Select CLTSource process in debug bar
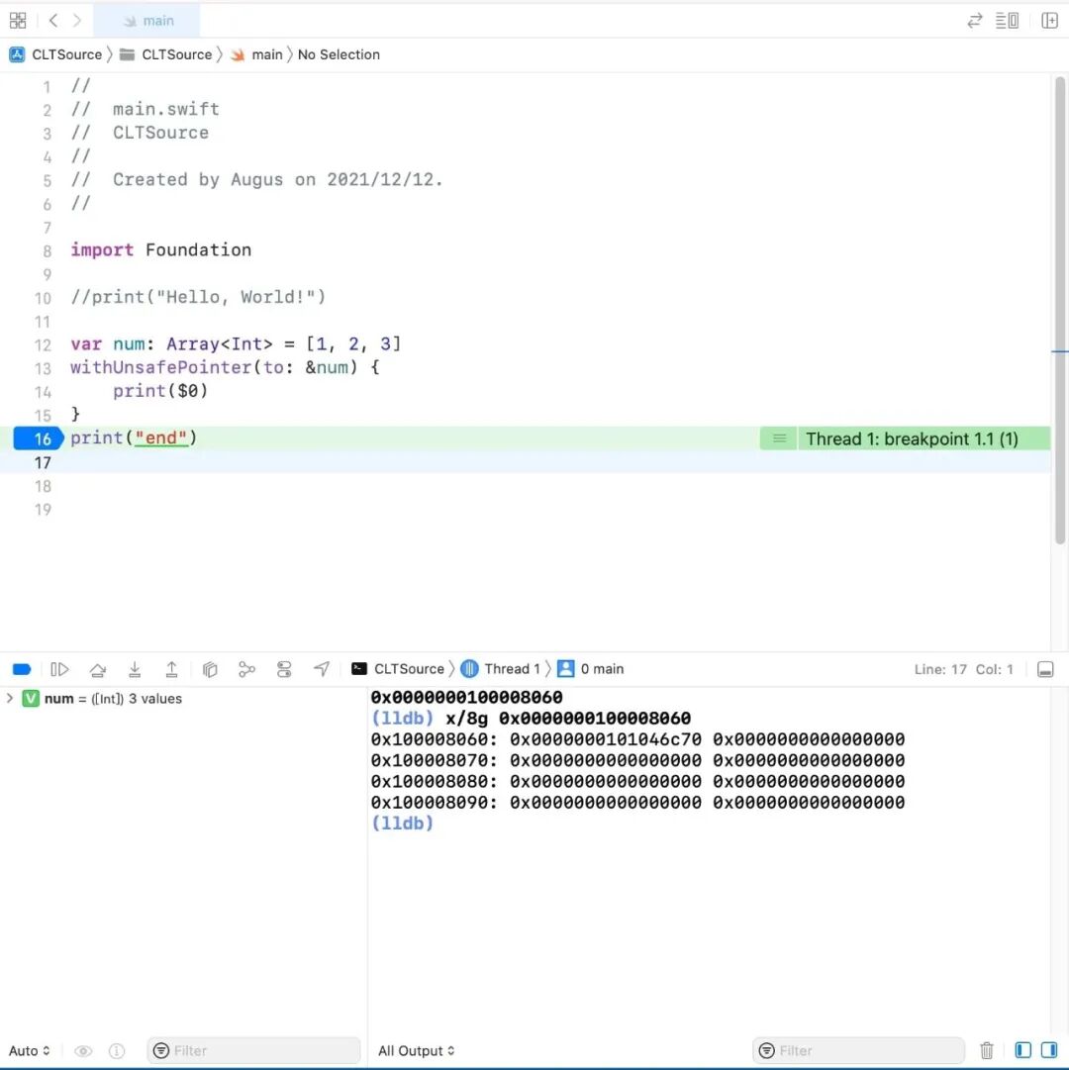Image resolution: width=1069 pixels, height=1070 pixels. click(x=398, y=669)
